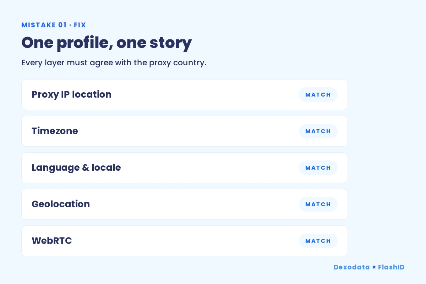Click the MATCH badge for Proxy IP location
The image size is (426, 284).
[318, 94]
